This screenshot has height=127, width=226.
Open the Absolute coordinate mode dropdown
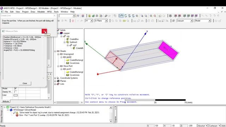click(x=206, y=126)
